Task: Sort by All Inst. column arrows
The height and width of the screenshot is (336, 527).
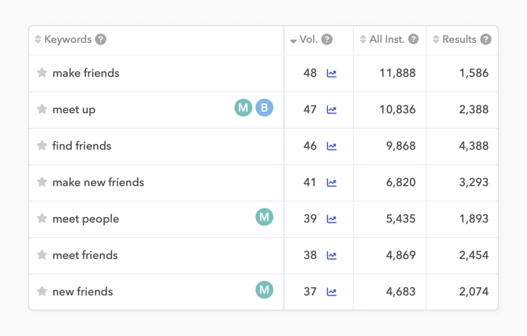Action: tap(363, 39)
